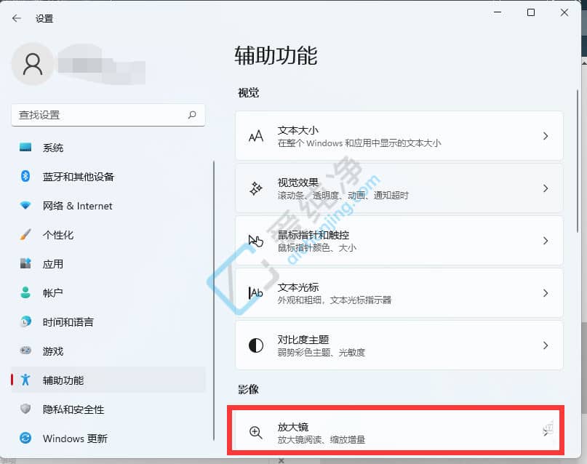
Task: Click description 外观和粗细, 文本光标指示器
Action: pos(335,300)
